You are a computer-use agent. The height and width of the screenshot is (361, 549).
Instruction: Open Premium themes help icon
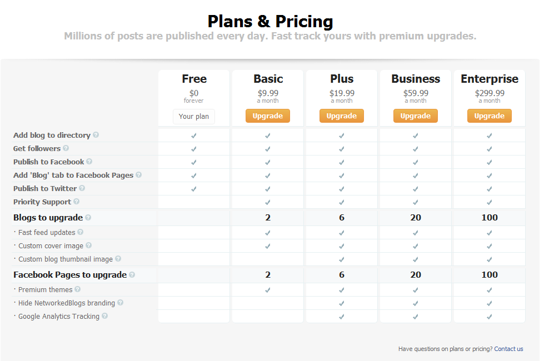pos(78,289)
